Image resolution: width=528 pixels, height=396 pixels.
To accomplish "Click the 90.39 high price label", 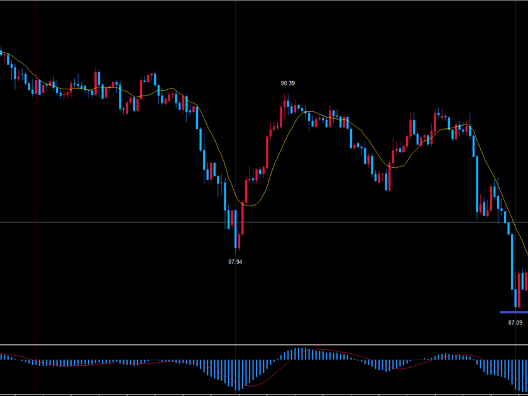I will (288, 83).
